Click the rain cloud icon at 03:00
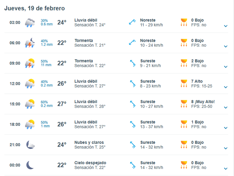 (30, 23)
